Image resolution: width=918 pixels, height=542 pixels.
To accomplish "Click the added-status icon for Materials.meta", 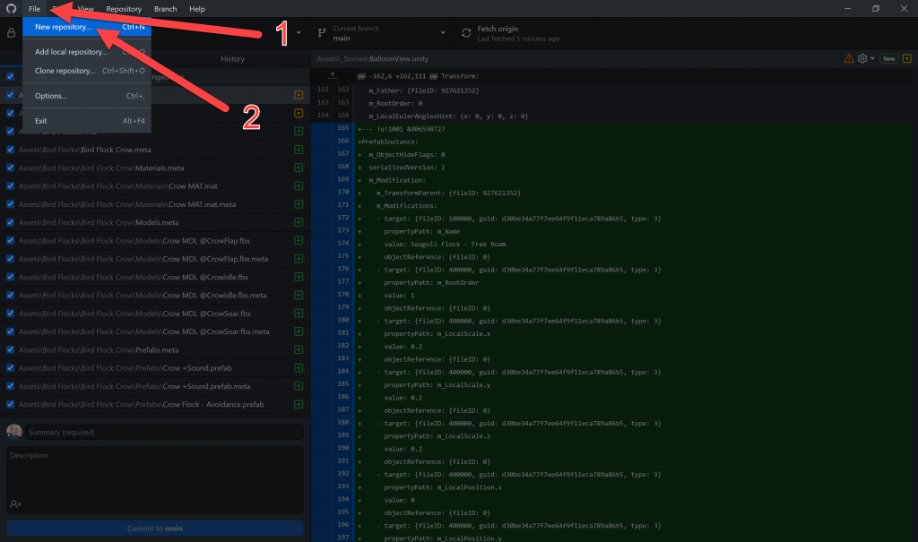I will pos(299,168).
